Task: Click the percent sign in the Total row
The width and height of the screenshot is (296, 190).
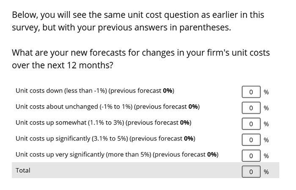Action: 266,172
